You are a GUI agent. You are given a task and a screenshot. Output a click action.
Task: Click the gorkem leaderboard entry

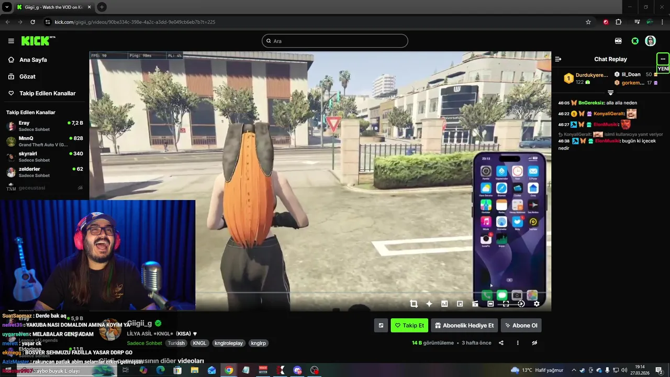tap(636, 83)
